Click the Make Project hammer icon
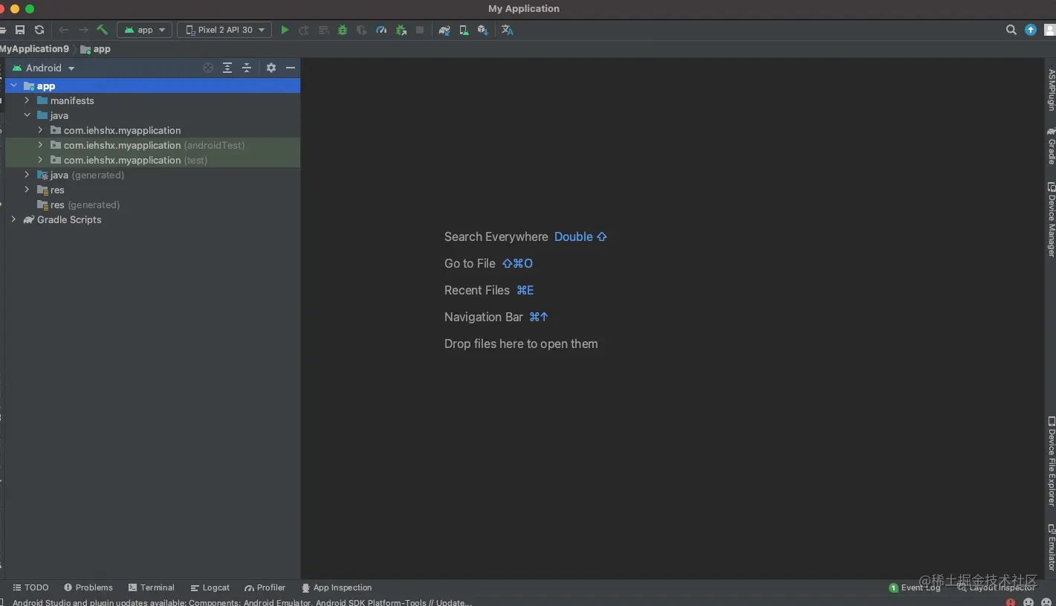Screen dimensions: 1056x606 103,30
